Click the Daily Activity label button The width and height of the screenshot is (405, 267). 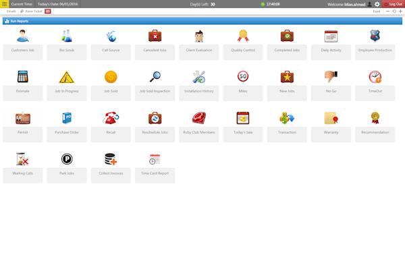click(331, 53)
